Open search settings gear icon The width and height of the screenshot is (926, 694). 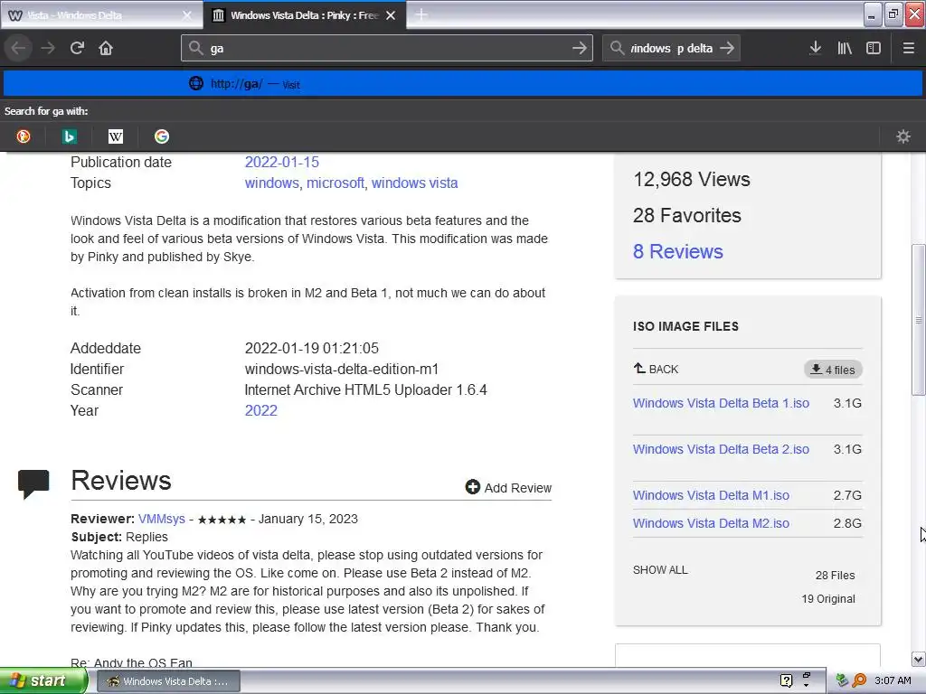[x=903, y=136]
